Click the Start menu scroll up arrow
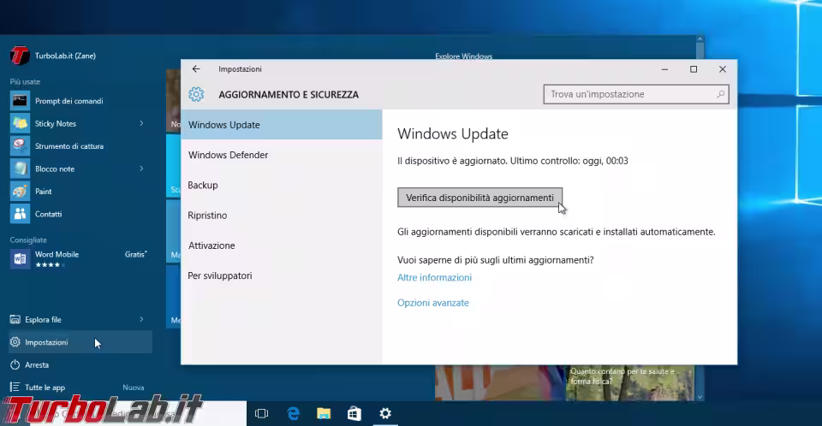 (x=700, y=39)
